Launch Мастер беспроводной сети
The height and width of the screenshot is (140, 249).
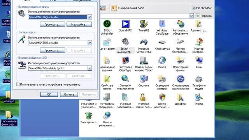click(x=181, y=46)
